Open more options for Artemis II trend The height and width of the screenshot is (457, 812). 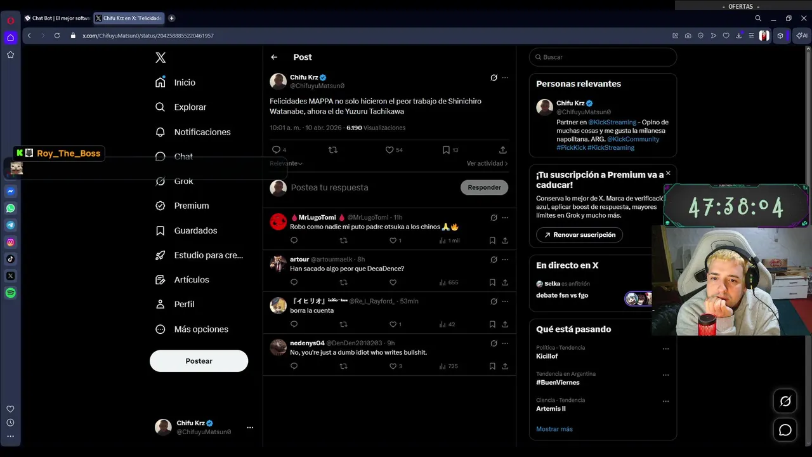pos(665,401)
